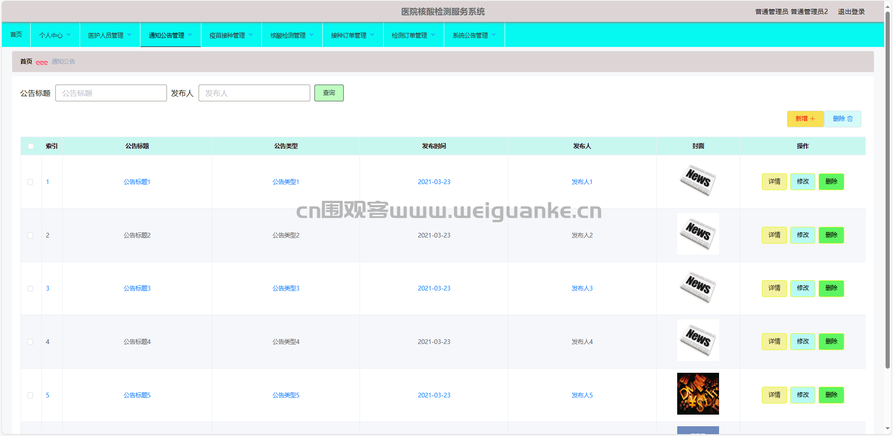This screenshot has height=436, width=893.
Task: Click 退出登录 to log out
Action: 851,12
